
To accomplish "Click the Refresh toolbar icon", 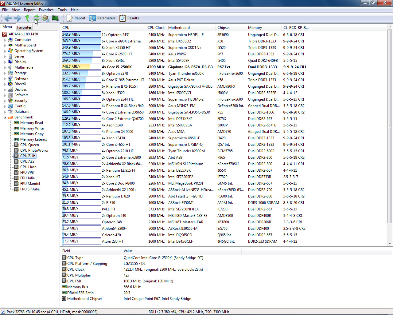I will 36,18.
